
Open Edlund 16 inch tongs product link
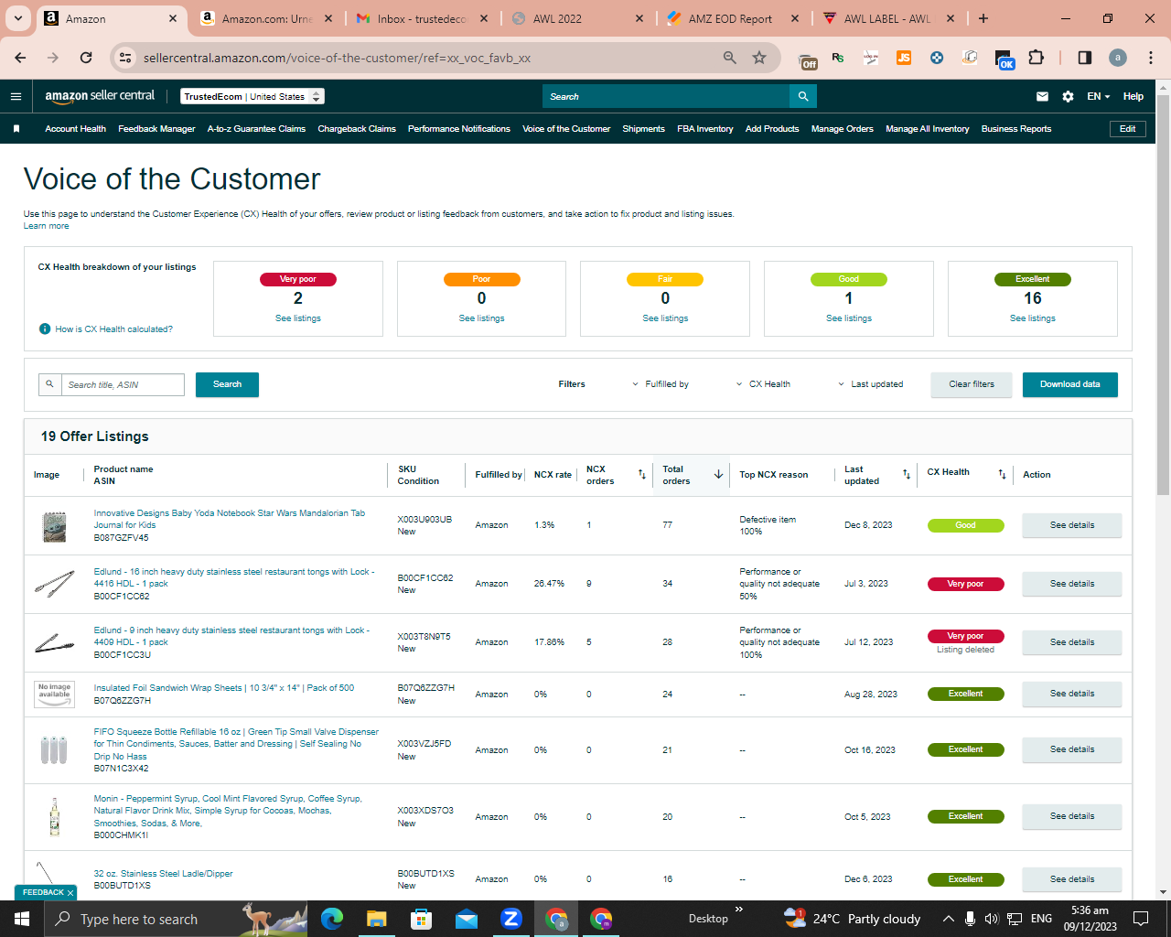[x=234, y=577]
